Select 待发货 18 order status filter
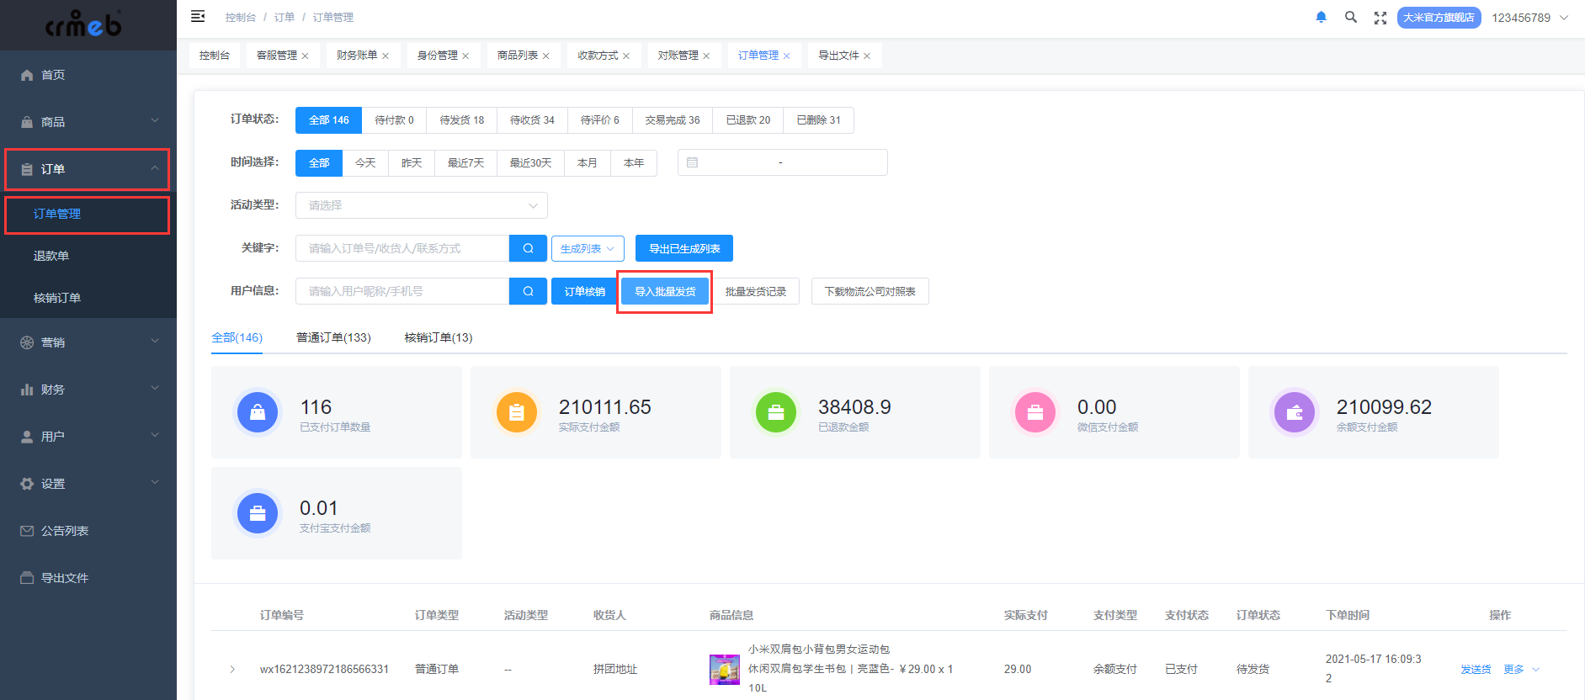The height and width of the screenshot is (700, 1585). coord(461,120)
